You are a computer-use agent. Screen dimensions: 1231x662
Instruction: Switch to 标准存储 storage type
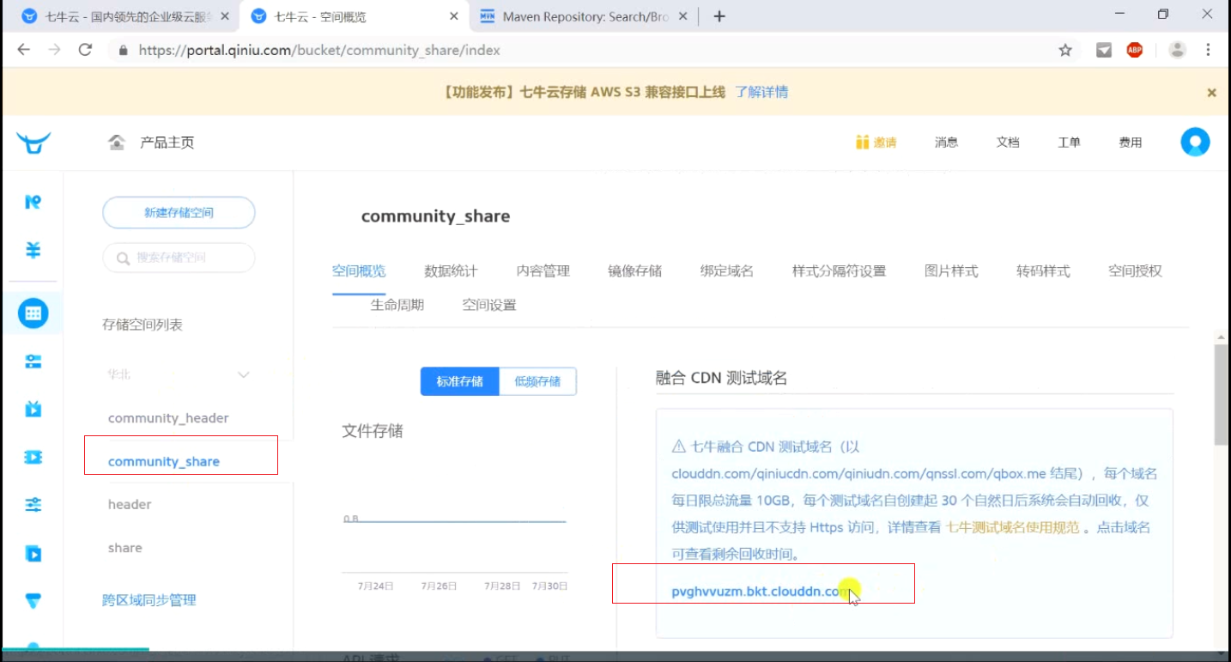(x=459, y=382)
